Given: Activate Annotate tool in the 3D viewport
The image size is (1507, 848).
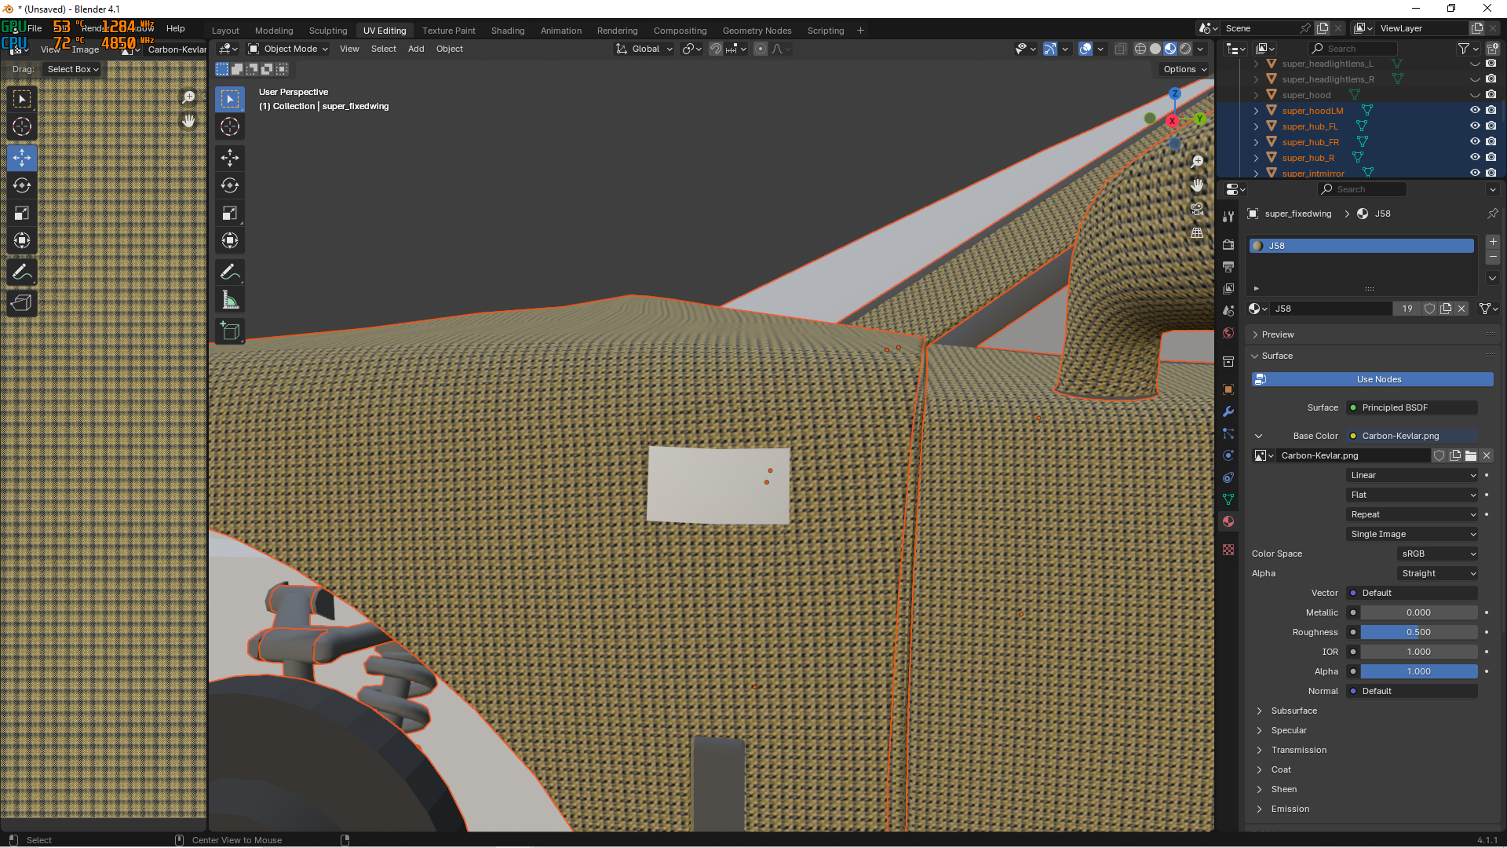Looking at the screenshot, I should (230, 272).
